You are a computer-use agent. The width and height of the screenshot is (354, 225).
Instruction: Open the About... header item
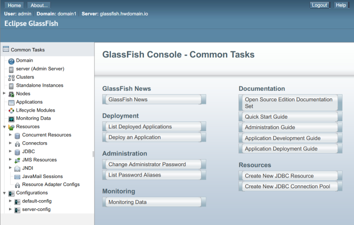39,5
